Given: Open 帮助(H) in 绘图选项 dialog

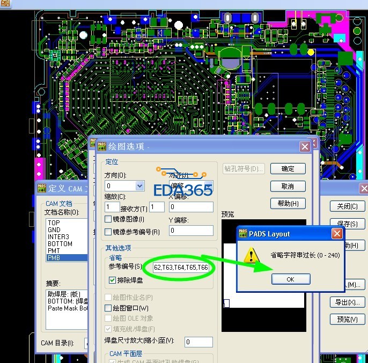Looking at the screenshot, I should [x=288, y=203].
